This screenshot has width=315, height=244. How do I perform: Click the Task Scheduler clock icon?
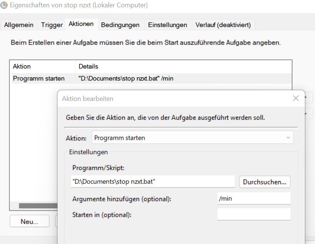pos(4,5)
